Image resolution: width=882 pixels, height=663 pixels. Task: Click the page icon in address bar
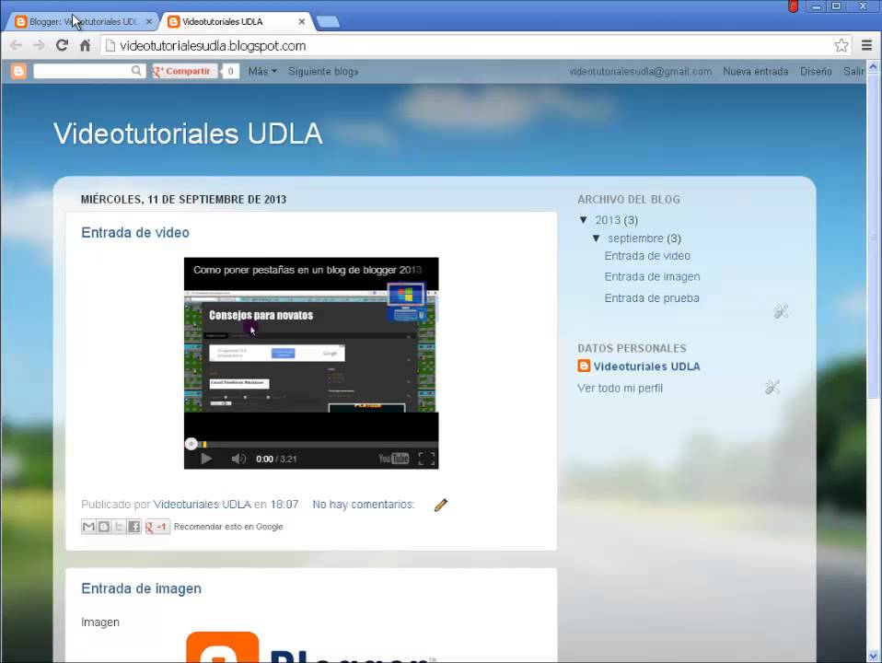point(110,46)
